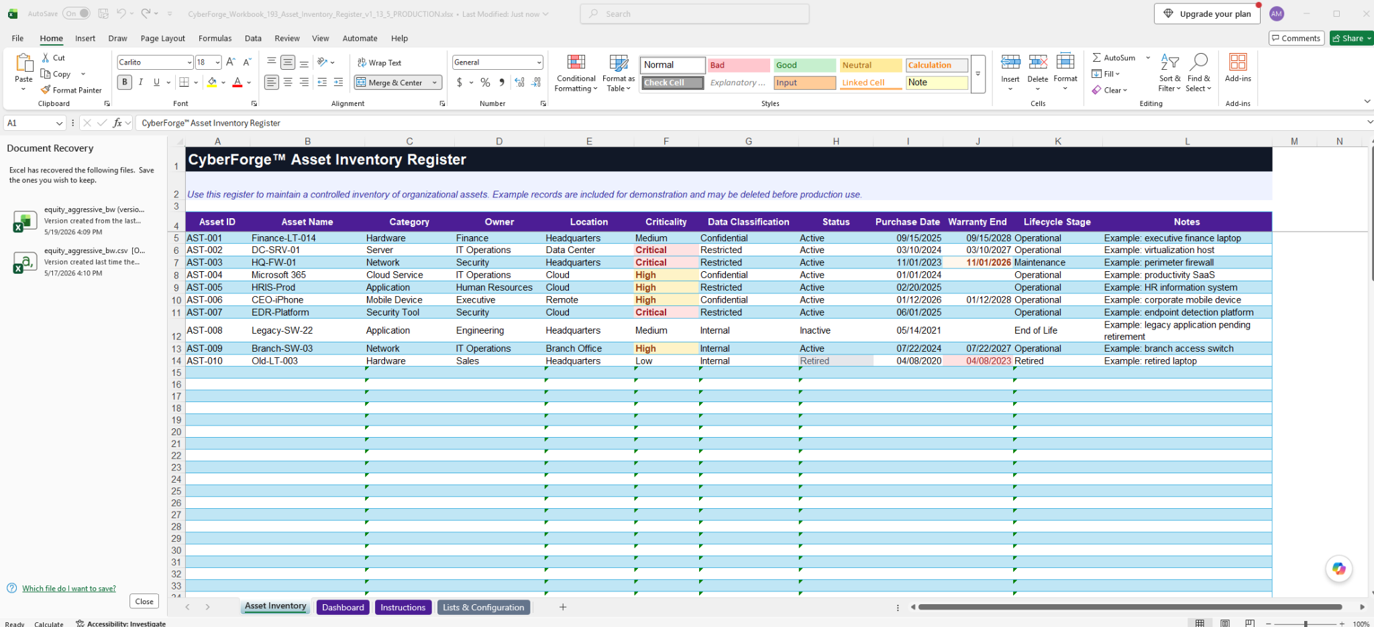This screenshot has width=1374, height=627.
Task: Apply Comma Style format
Action: [502, 83]
